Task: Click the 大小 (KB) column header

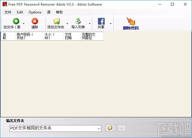Action: 53,36
